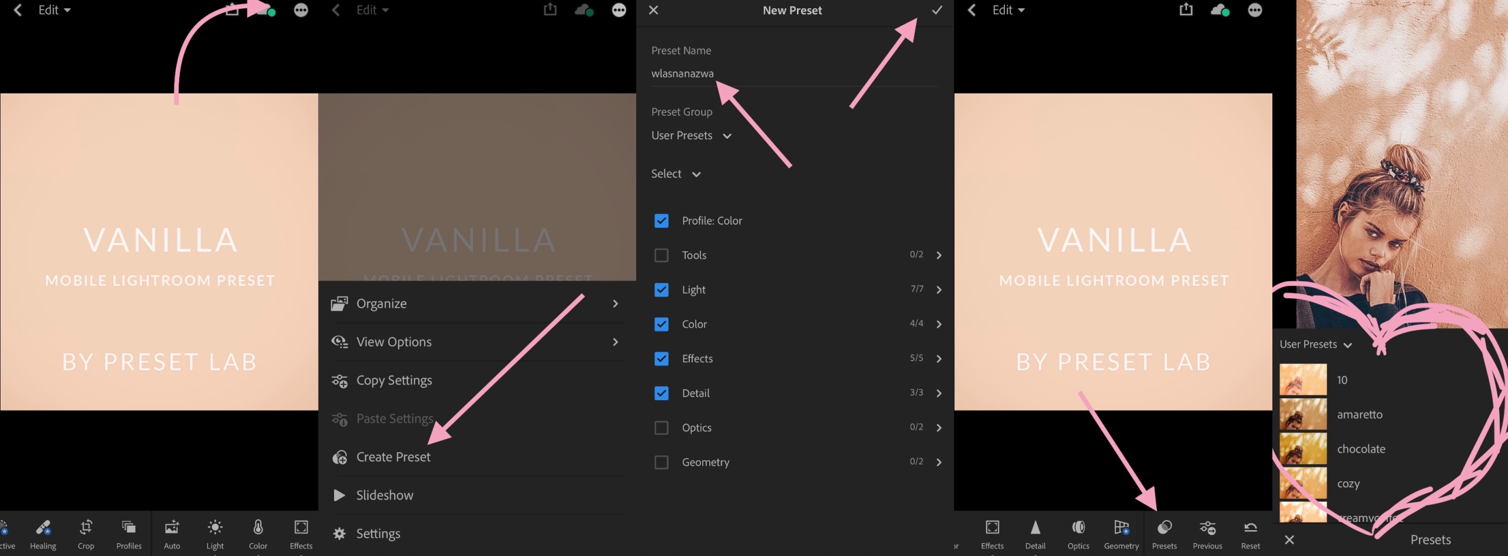Image resolution: width=1508 pixels, height=556 pixels.
Task: Select the chocolate preset thumbnail
Action: pos(1302,448)
